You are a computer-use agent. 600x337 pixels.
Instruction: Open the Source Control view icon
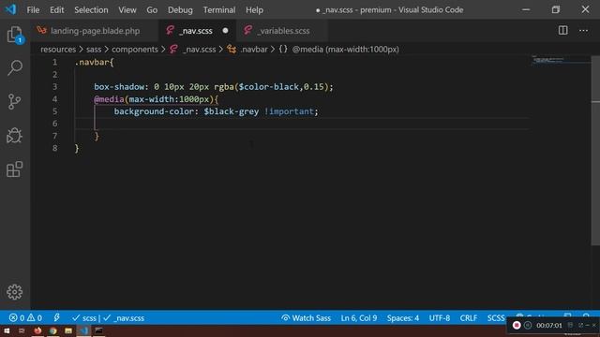tap(15, 102)
